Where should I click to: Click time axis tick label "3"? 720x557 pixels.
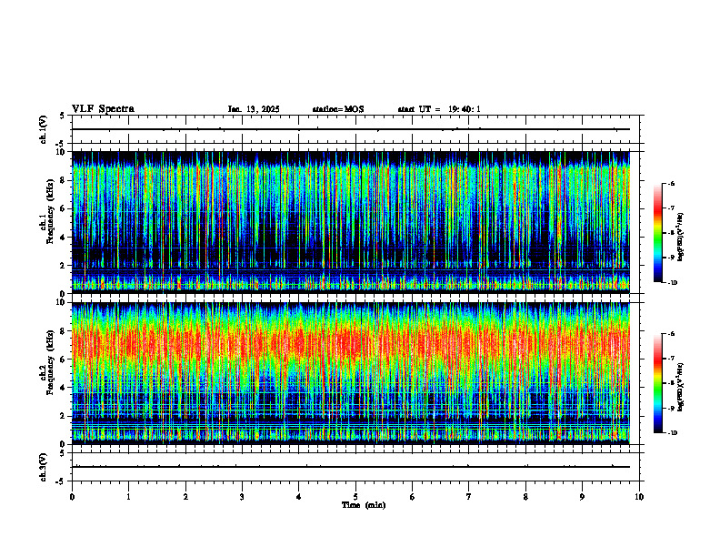pos(242,497)
